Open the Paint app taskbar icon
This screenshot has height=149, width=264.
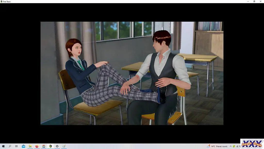click(64, 146)
